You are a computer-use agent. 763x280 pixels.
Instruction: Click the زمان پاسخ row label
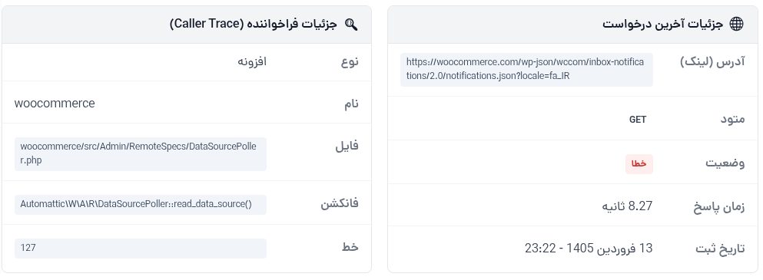[718, 207]
